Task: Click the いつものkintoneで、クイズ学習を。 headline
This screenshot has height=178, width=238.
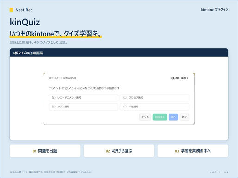Action: [x=56, y=34]
